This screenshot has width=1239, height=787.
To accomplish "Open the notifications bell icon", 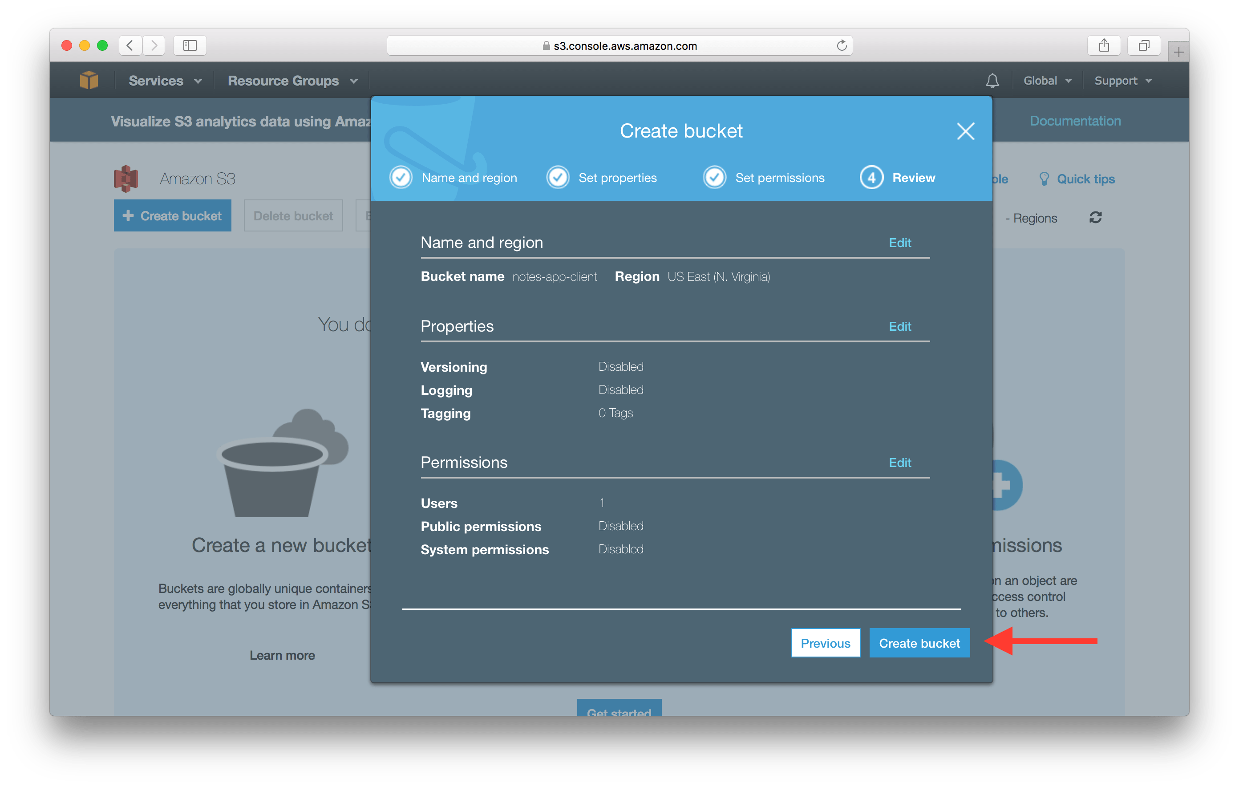I will coord(992,80).
